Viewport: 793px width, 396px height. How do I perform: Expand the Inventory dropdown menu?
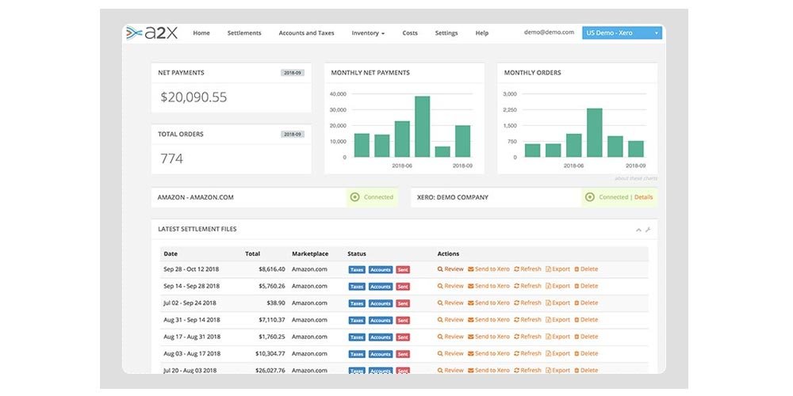pyautogui.click(x=368, y=32)
